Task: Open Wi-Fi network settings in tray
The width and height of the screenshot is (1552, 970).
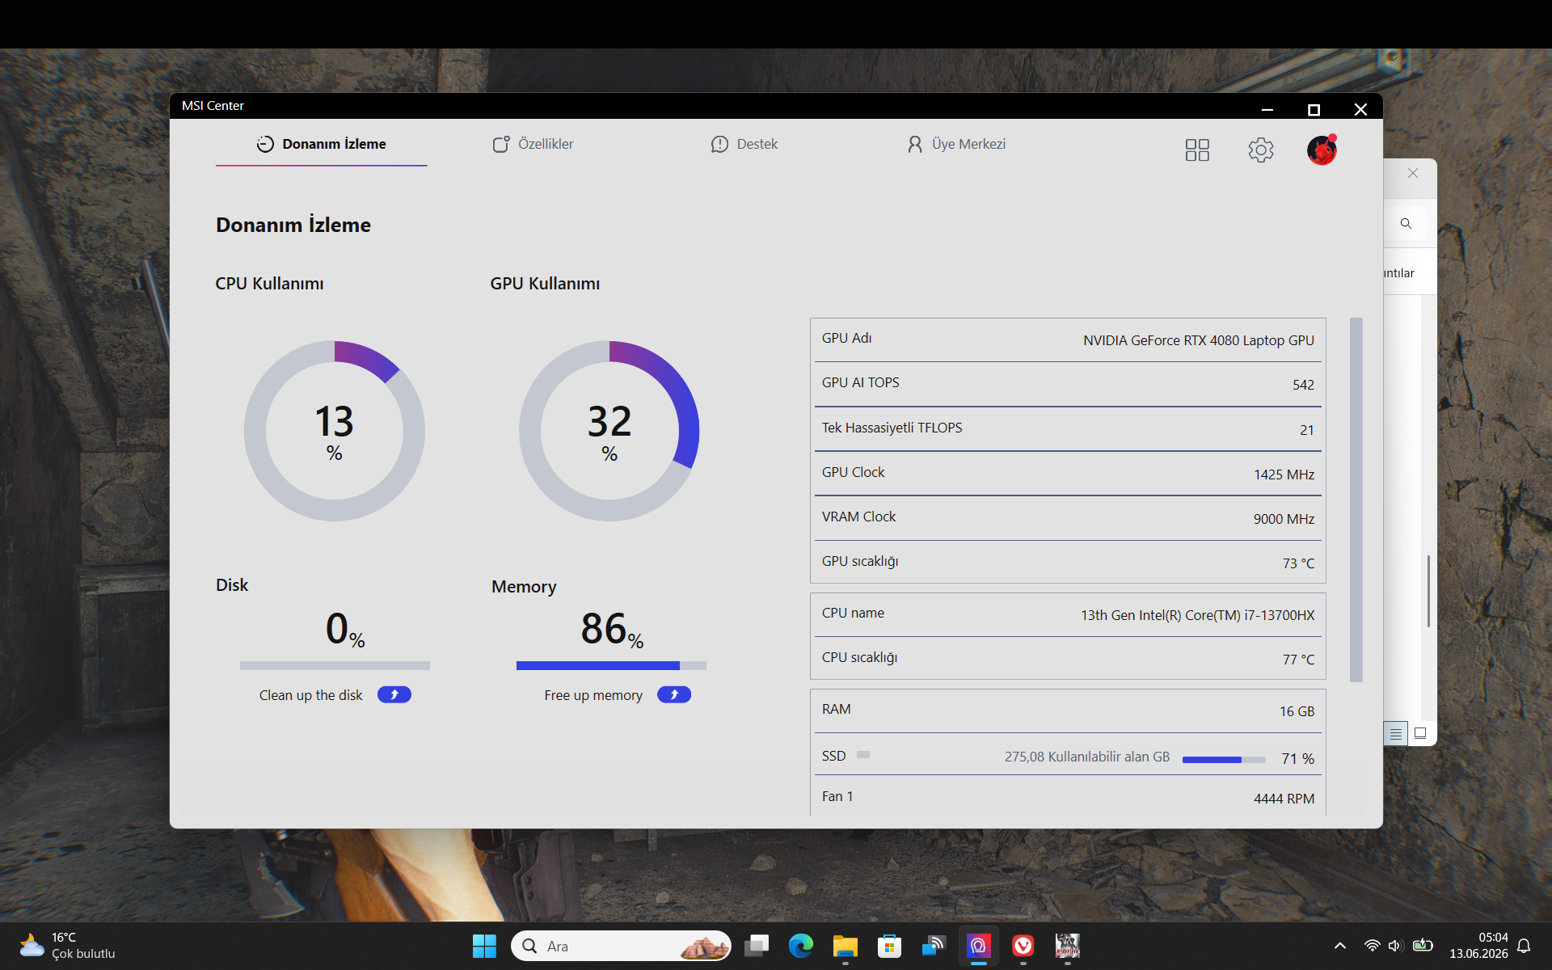Action: pos(1372,946)
